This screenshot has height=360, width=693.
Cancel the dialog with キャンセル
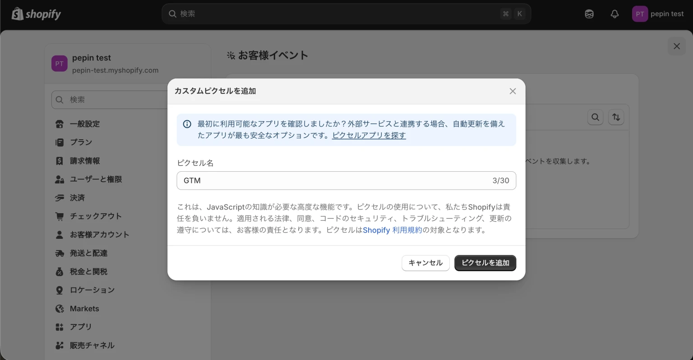425,263
